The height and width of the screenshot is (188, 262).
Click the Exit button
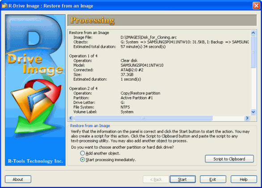coord(213,179)
